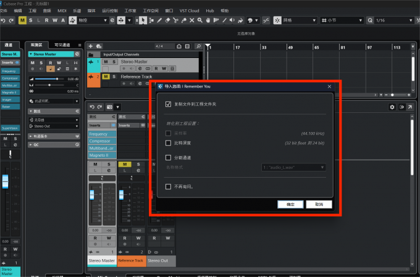The width and height of the screenshot is (420, 277).
Task: Open the Magneto II insert in mixer
Action: click(102, 155)
